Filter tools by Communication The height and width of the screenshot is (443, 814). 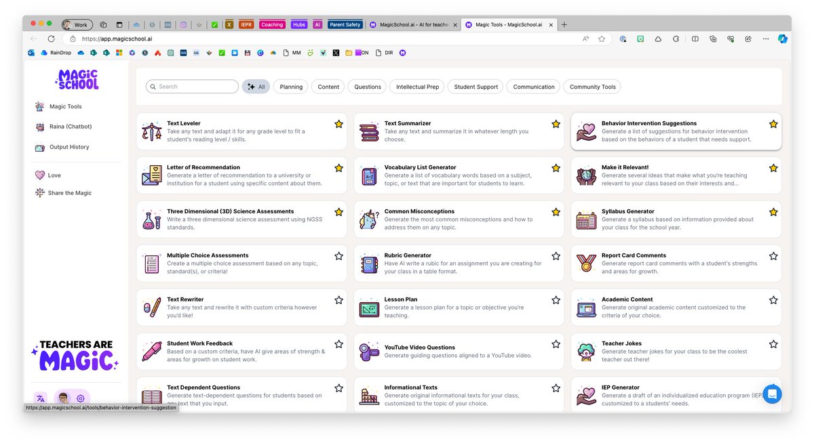click(534, 87)
